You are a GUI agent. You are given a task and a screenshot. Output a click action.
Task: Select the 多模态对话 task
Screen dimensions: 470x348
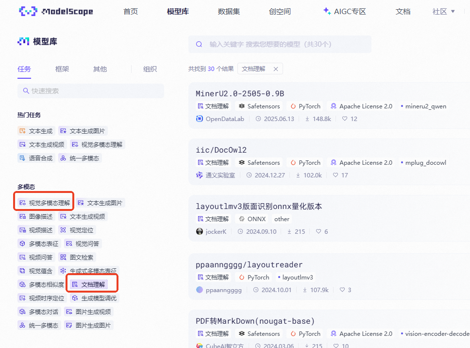39,312
